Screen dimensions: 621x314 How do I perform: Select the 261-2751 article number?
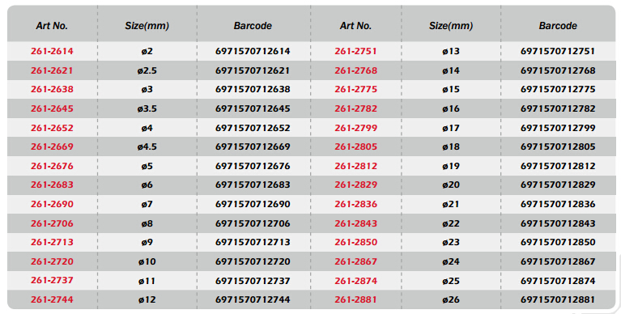click(355, 51)
